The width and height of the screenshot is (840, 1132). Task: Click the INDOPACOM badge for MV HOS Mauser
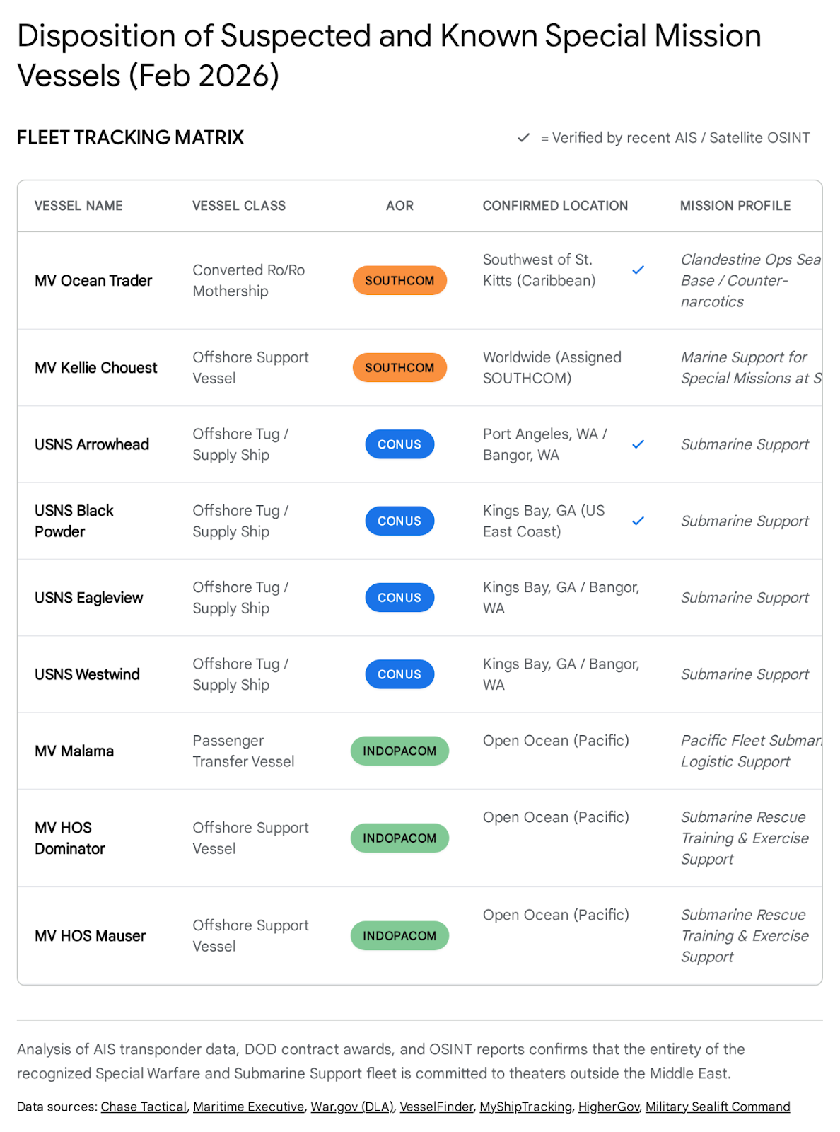pyautogui.click(x=399, y=935)
